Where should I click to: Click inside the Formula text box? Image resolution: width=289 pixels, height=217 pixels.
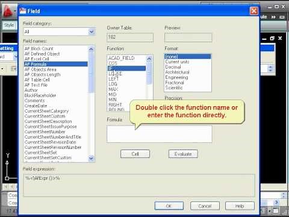coord(160,134)
